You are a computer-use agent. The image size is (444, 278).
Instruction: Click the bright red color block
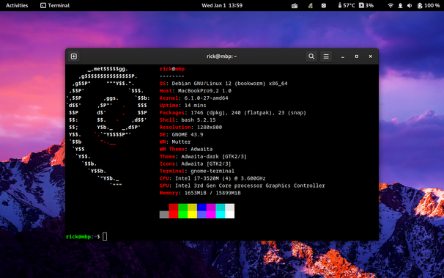pos(174,214)
